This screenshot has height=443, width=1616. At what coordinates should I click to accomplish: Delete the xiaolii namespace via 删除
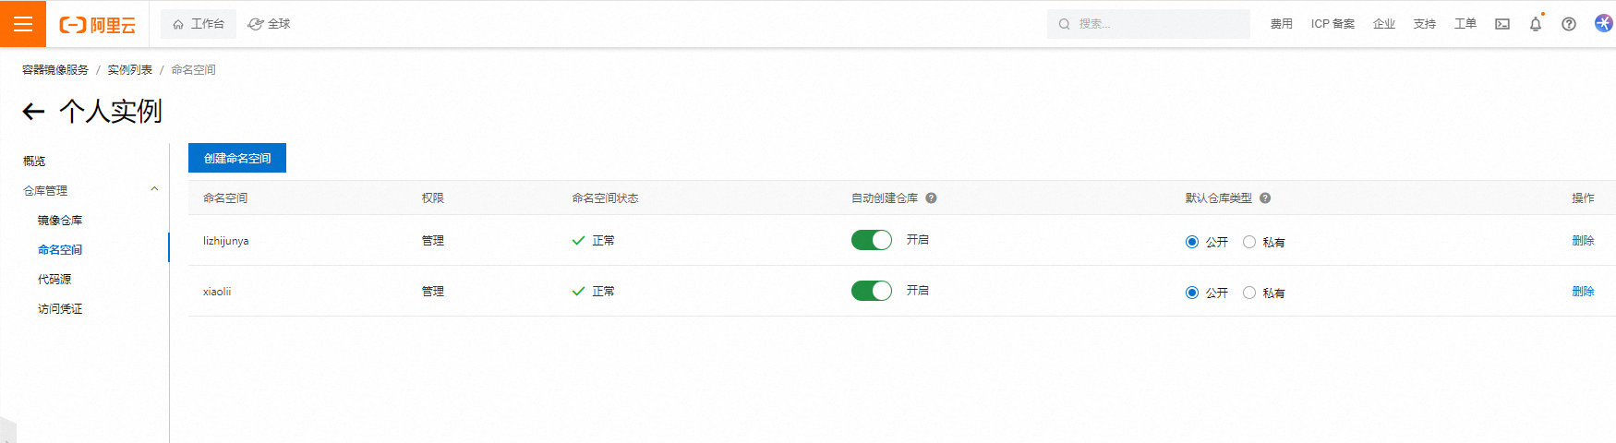[1583, 291]
